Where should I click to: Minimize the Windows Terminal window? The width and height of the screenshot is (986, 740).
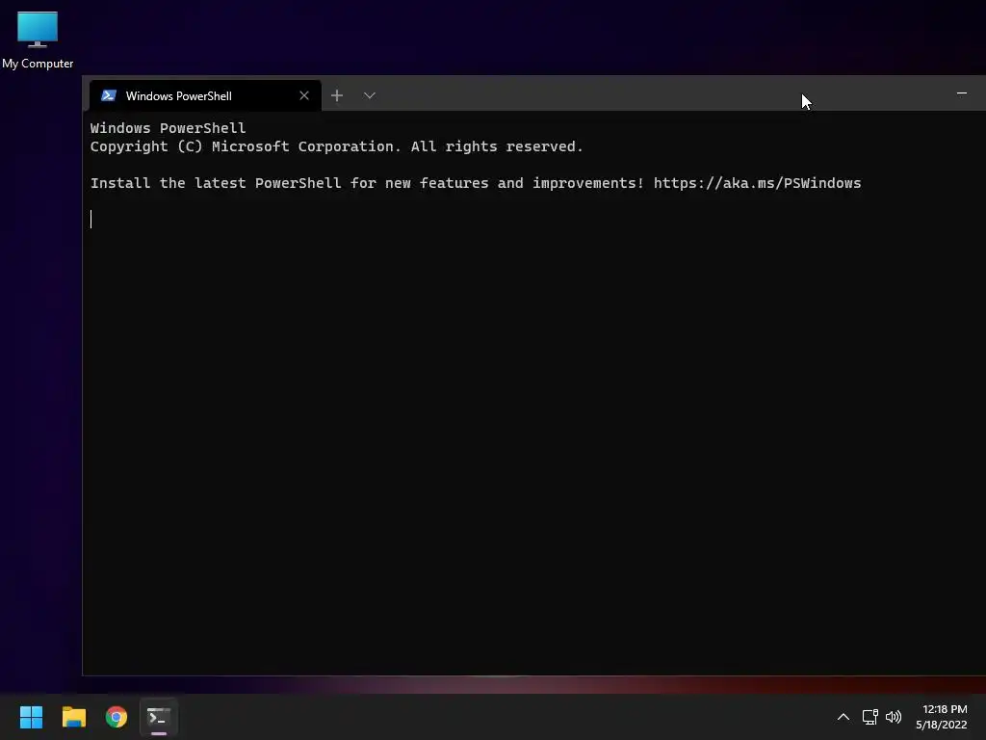point(962,93)
